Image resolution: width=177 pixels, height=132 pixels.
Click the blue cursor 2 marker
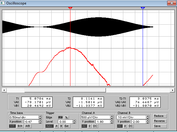pyautogui.click(x=143, y=8)
